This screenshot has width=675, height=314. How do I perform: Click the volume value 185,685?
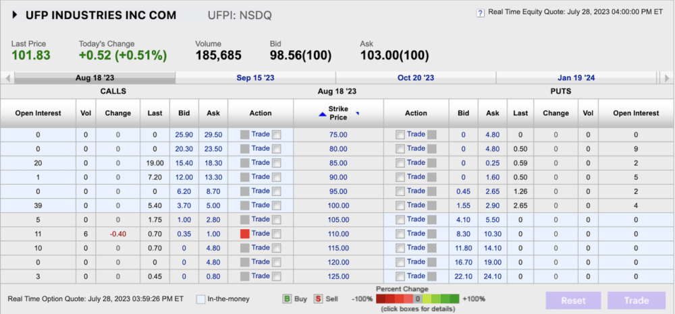point(218,55)
